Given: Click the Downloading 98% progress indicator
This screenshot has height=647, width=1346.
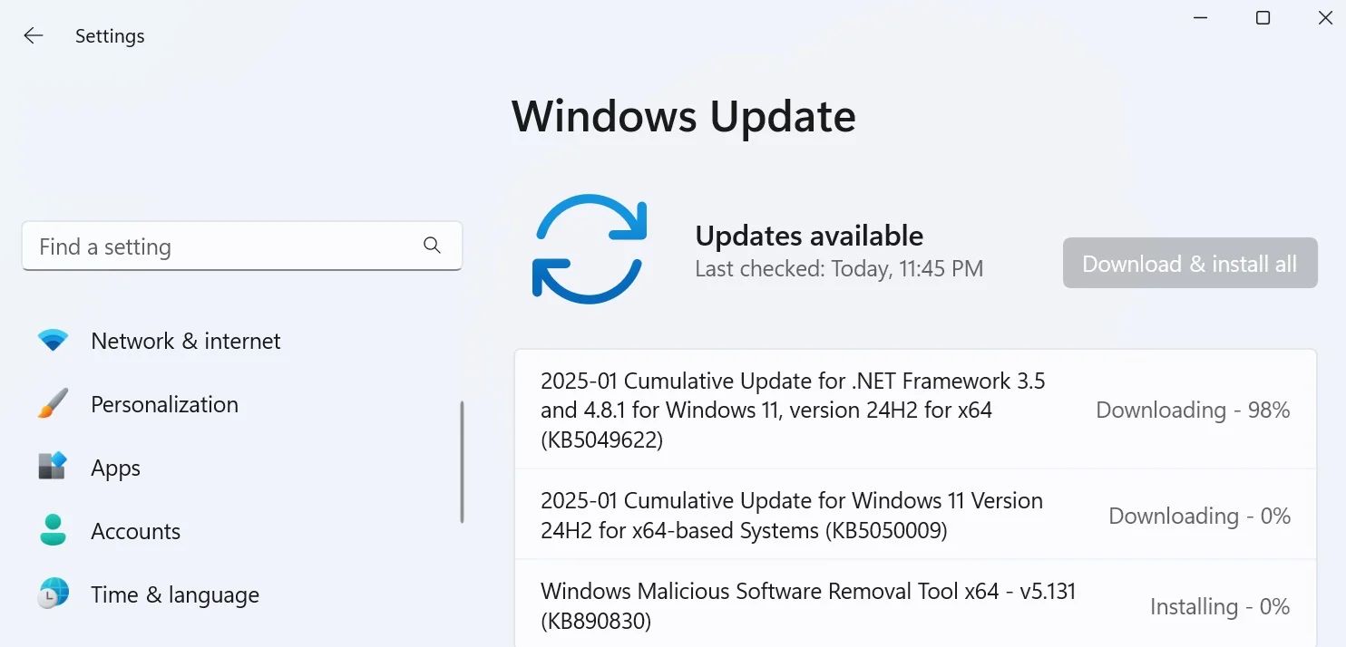Looking at the screenshot, I should (x=1193, y=410).
